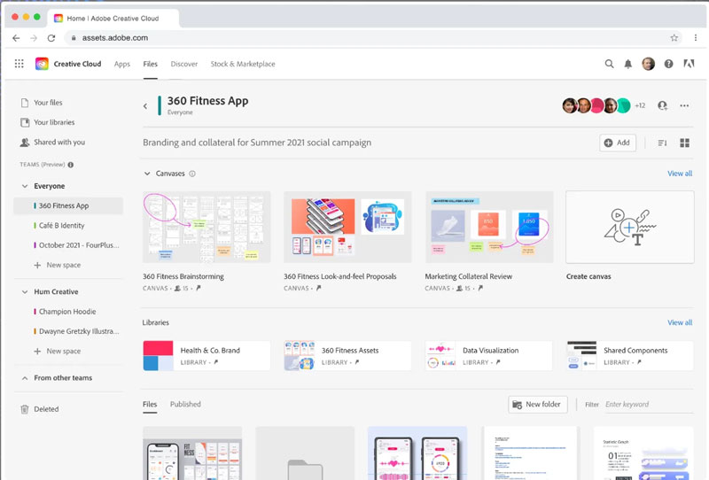The width and height of the screenshot is (709, 480).
Task: Click the sort order icon
Action: pyautogui.click(x=662, y=143)
